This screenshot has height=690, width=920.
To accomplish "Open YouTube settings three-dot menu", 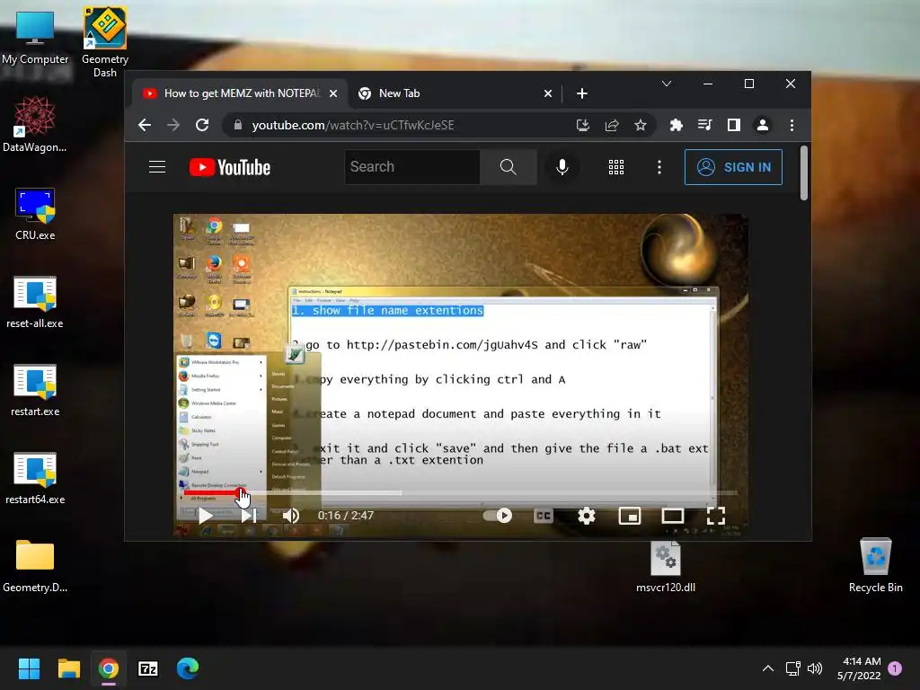I will [x=659, y=167].
